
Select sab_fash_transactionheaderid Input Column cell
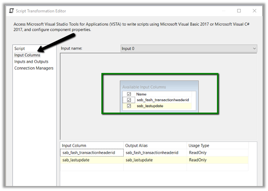[92, 153]
